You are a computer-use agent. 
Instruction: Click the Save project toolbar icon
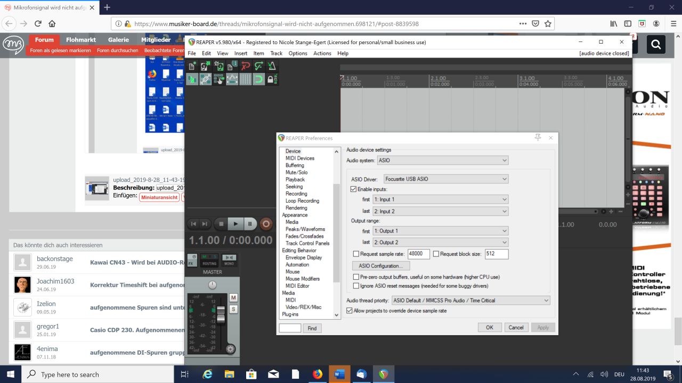(219, 66)
